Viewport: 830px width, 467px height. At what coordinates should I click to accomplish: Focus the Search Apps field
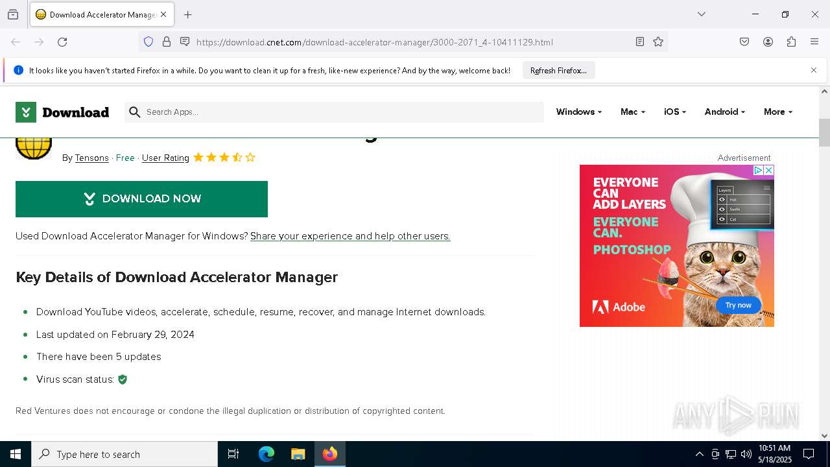tap(334, 112)
